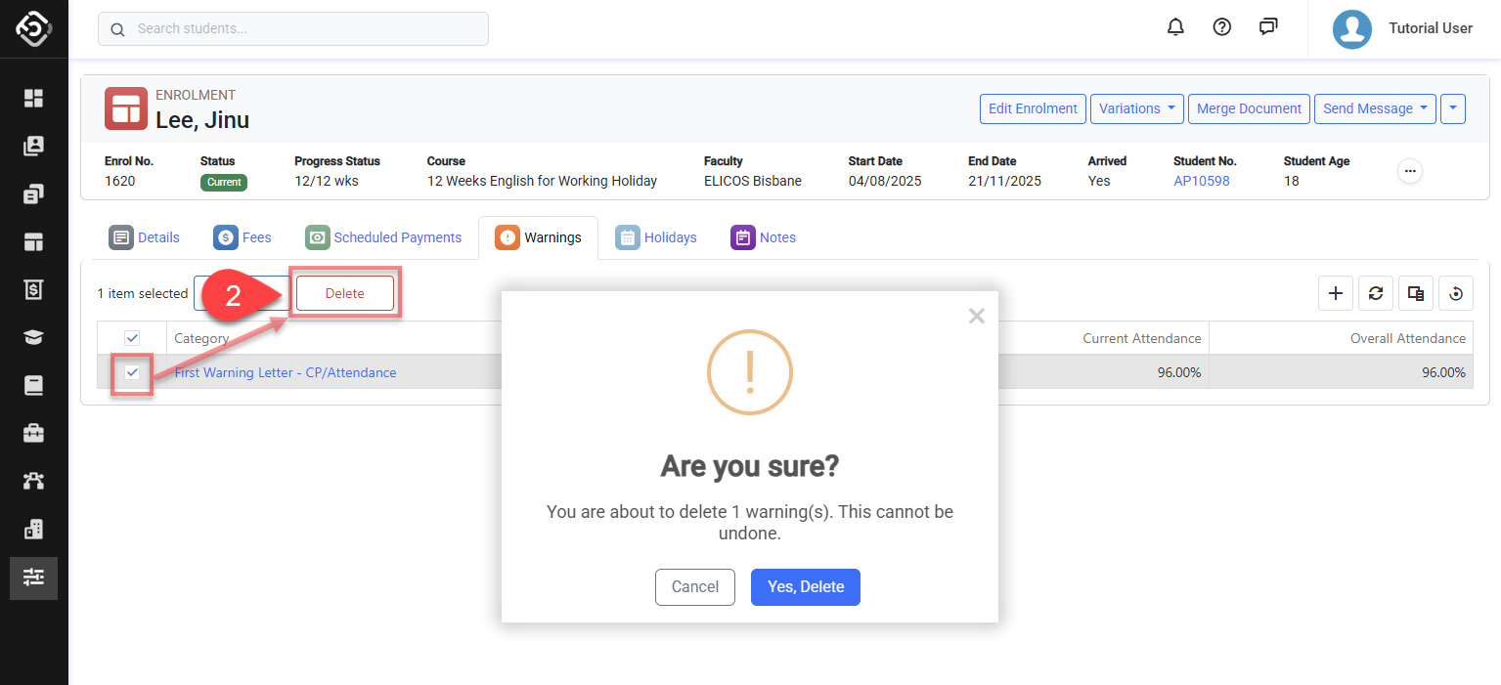Click Cancel in the confirmation dialog
Viewport: 1501px width, 685px height.
694,587
